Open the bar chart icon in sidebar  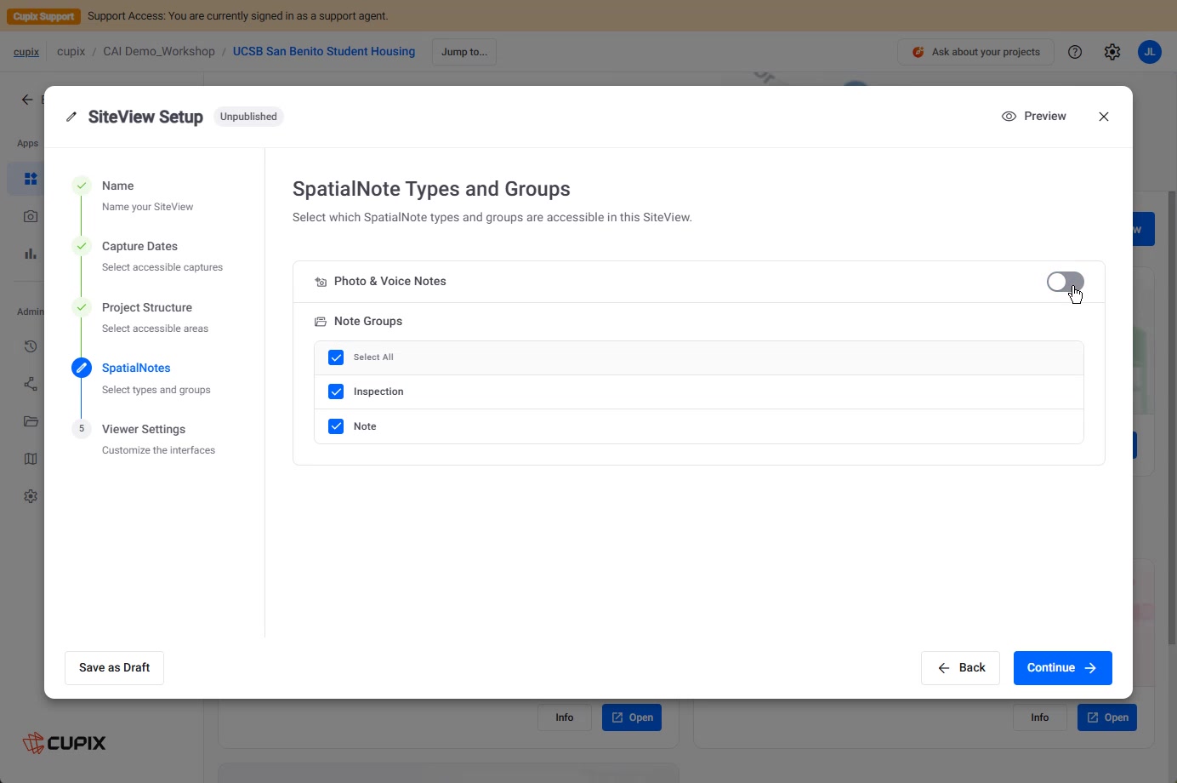point(31,254)
